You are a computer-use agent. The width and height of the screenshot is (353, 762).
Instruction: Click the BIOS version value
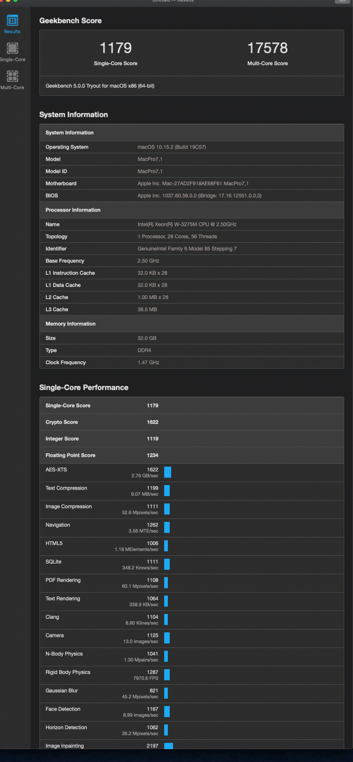[x=199, y=196]
